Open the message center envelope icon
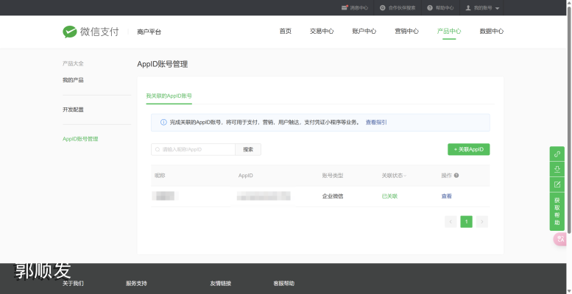Viewport: 572px width, 294px height. pyautogui.click(x=345, y=7)
